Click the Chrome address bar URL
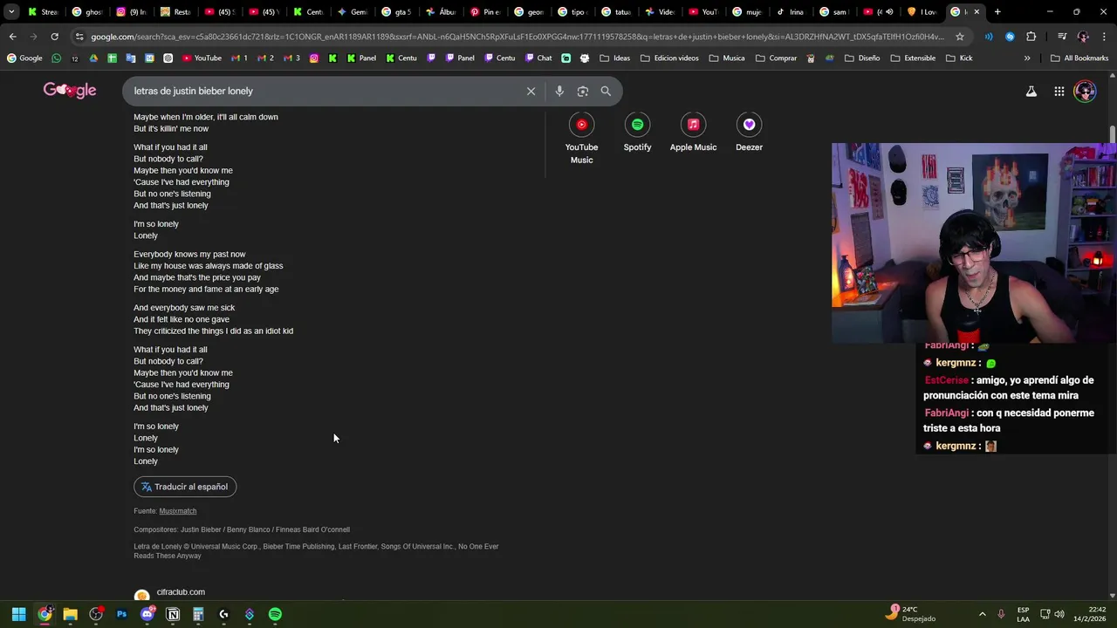The height and width of the screenshot is (628, 1117). pyautogui.click(x=517, y=37)
